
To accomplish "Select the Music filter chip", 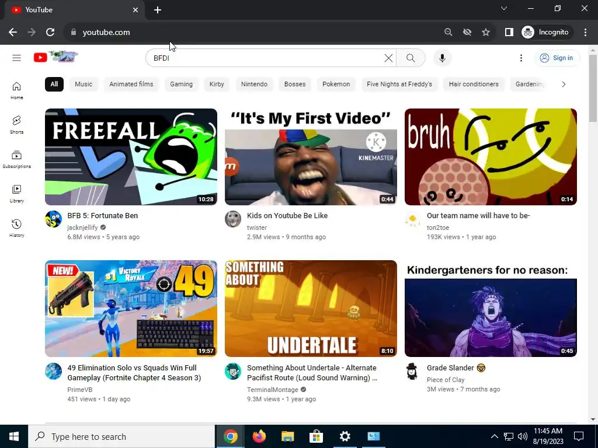I will click(84, 84).
